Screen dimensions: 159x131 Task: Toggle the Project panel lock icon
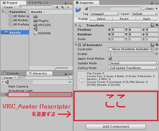[66, 3]
